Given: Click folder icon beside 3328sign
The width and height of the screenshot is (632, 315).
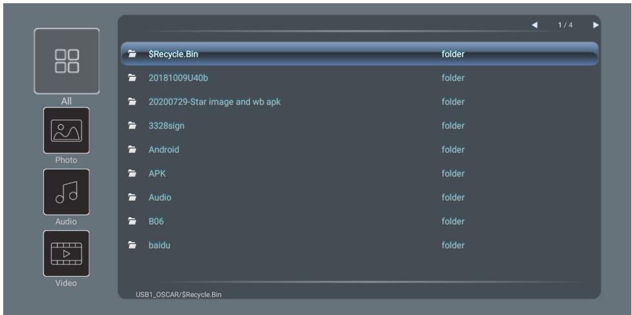Looking at the screenshot, I should click(132, 125).
